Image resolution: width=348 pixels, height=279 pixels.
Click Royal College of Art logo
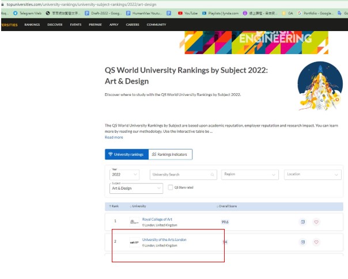134,222
